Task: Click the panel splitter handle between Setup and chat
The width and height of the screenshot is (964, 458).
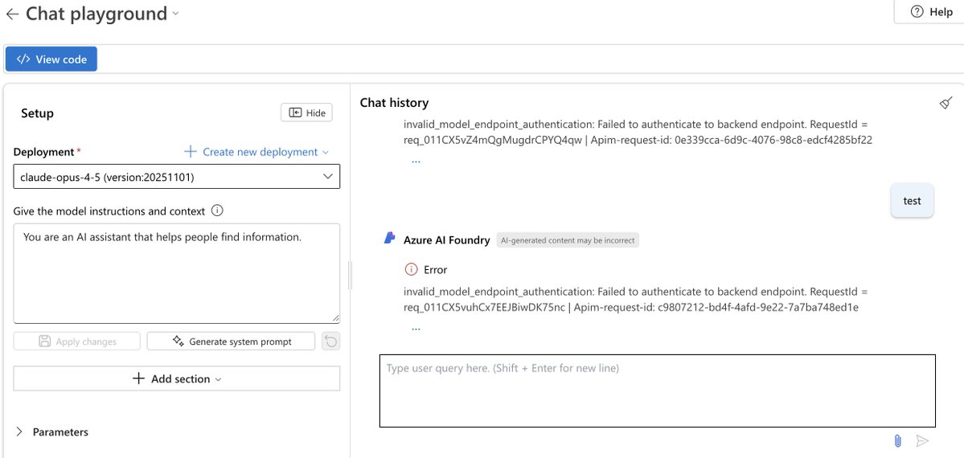Action: [350, 275]
